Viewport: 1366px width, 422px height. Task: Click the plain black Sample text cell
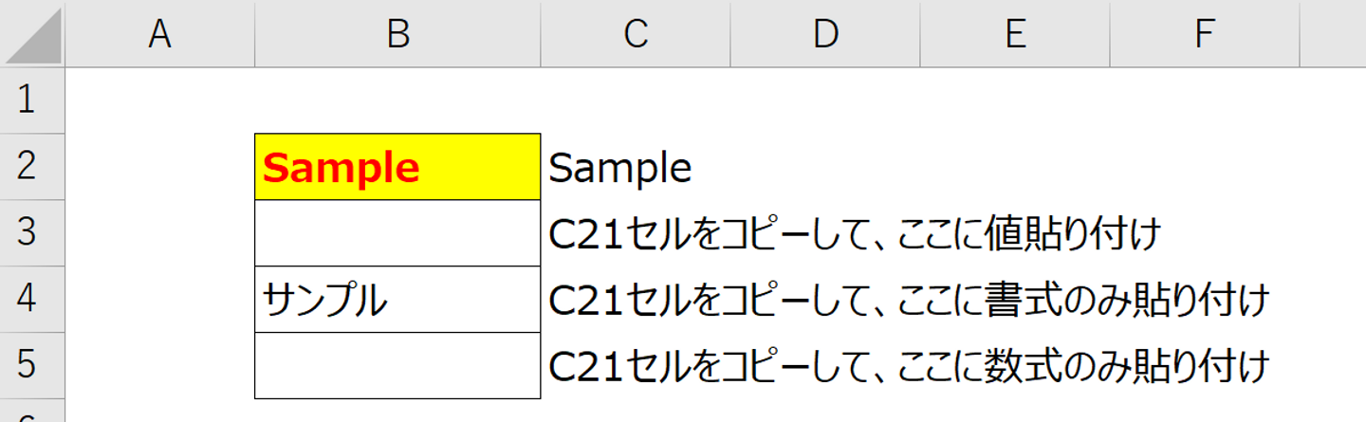click(x=620, y=169)
